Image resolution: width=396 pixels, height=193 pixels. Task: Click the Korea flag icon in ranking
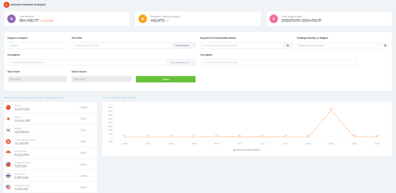[8, 130]
